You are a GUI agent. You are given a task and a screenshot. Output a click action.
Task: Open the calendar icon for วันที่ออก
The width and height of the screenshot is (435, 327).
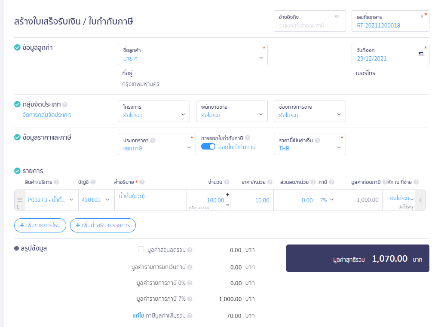[x=421, y=54]
